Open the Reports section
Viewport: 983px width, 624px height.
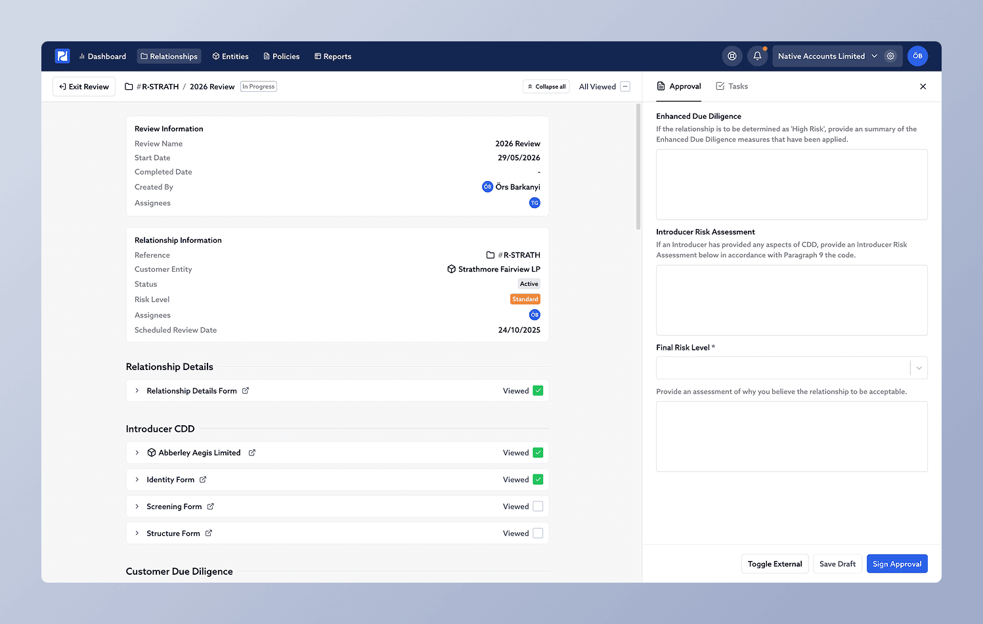point(333,56)
